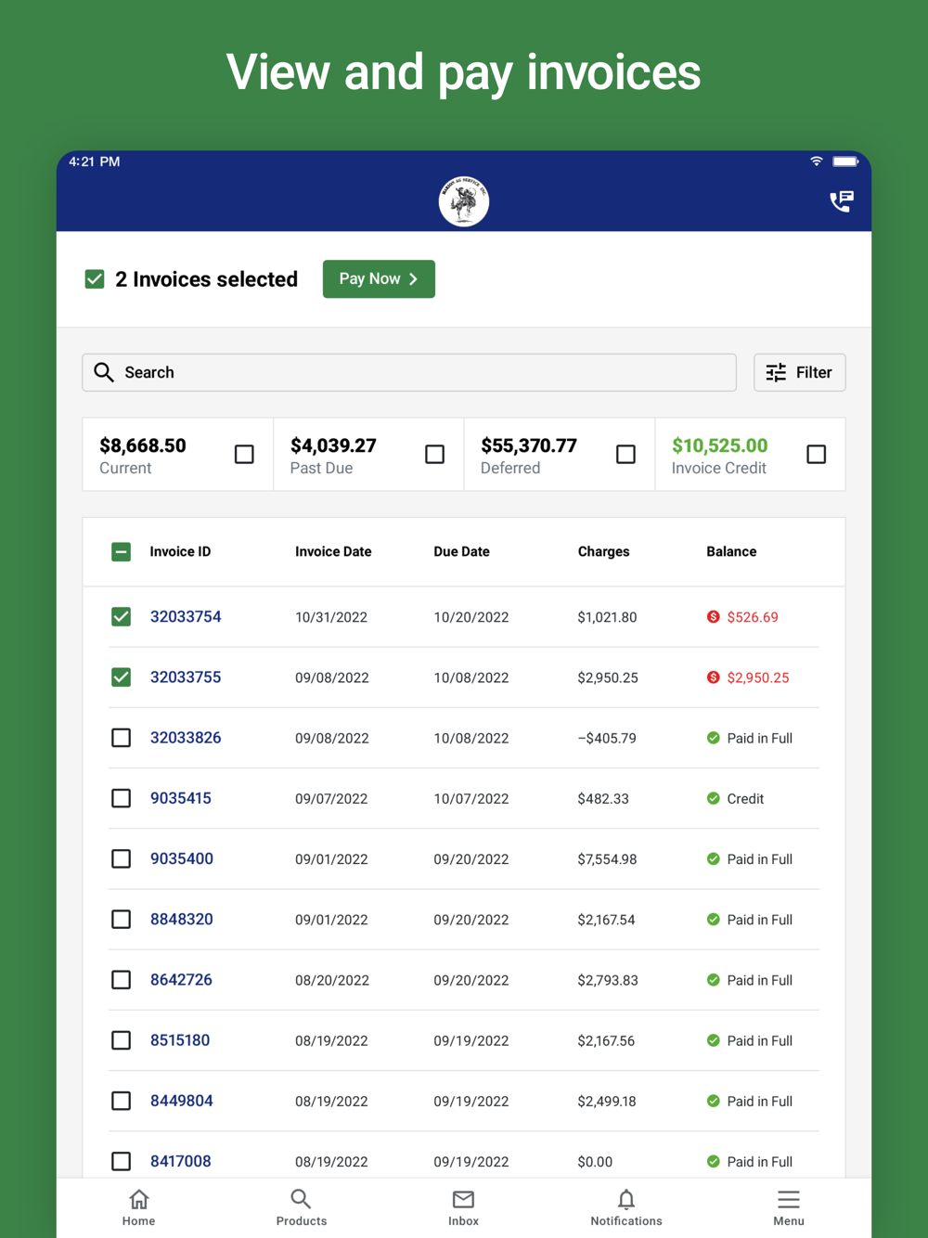Click the $7,554.98 charges value
This screenshot has width=928, height=1238.
607,859
